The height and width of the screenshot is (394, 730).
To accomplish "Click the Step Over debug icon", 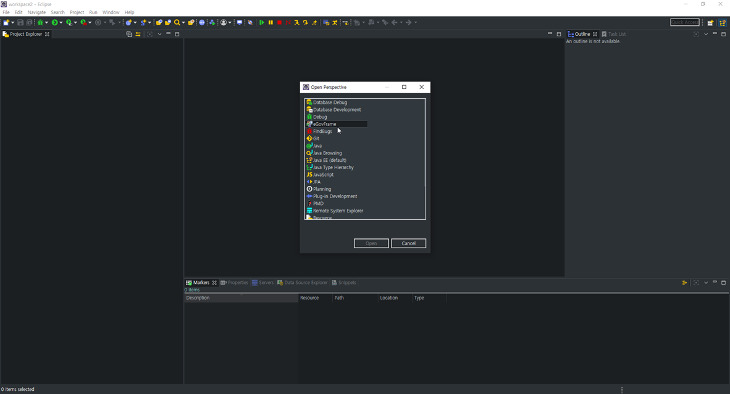I will [x=306, y=22].
